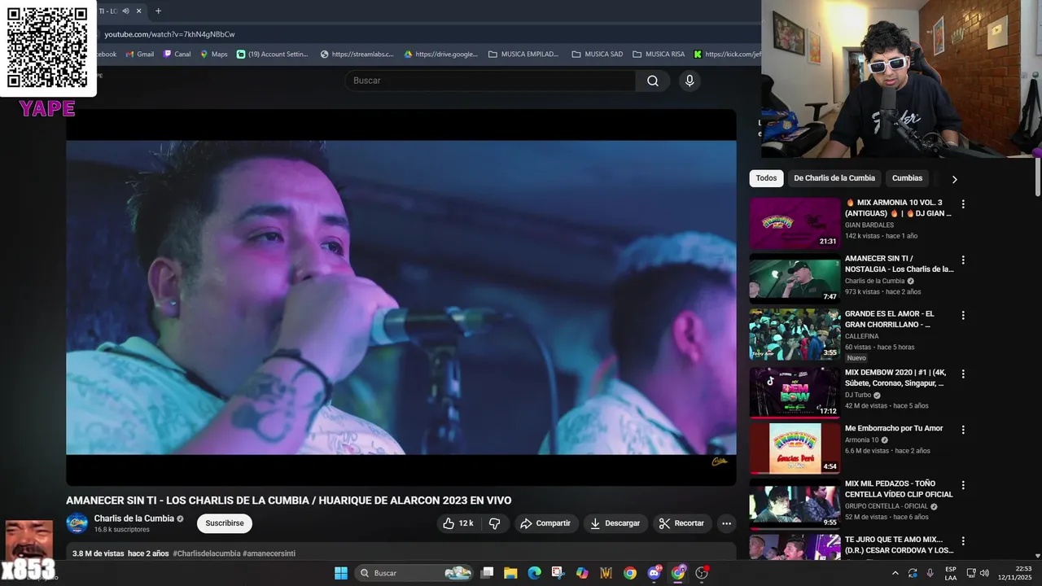Click Windows taskbar Buscar search box
1042x586 pixels.
tap(414, 573)
